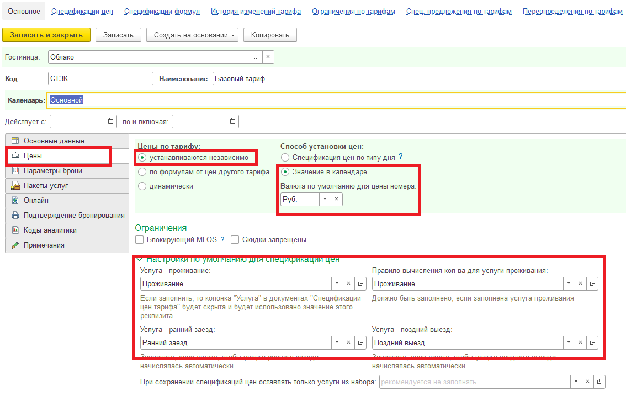Switch to the Основное tab
The height and width of the screenshot is (397, 626).
click(x=24, y=11)
